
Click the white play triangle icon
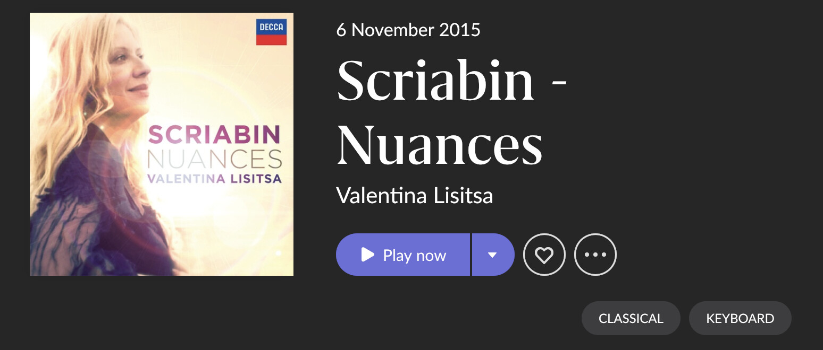pos(367,255)
